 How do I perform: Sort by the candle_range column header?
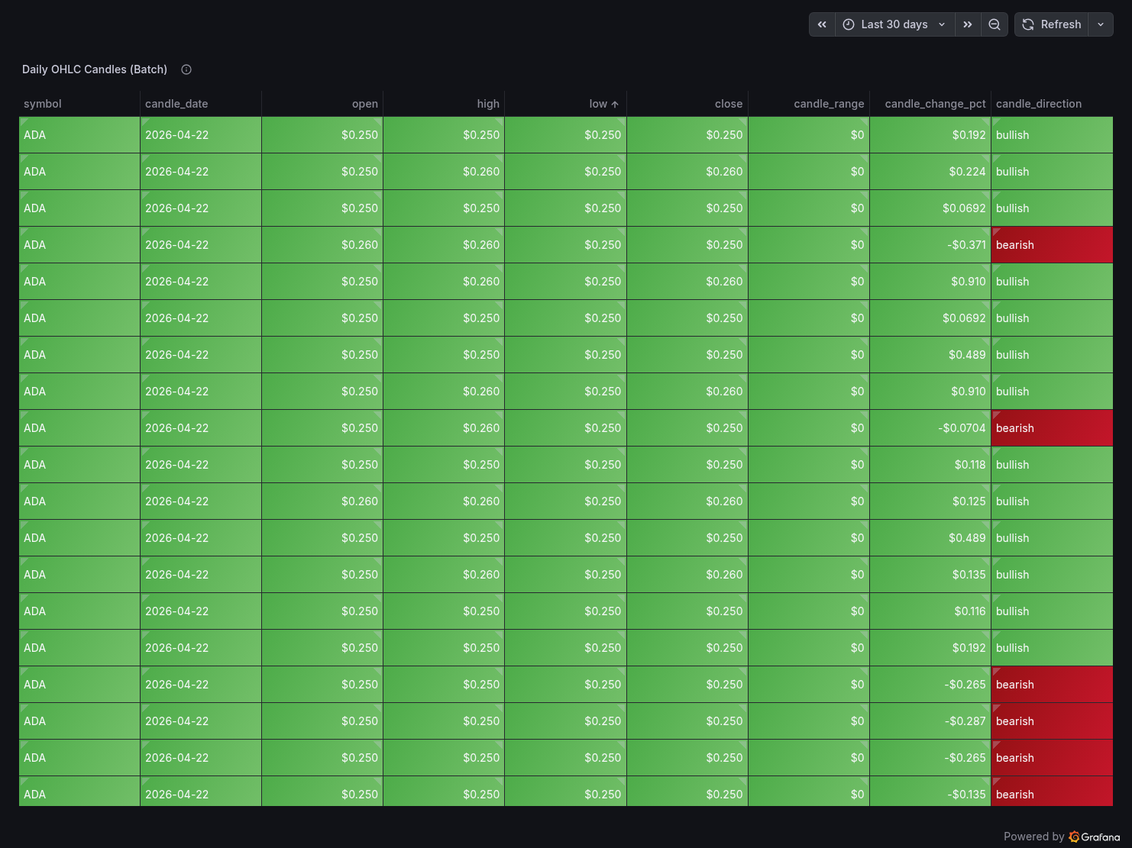click(x=829, y=104)
